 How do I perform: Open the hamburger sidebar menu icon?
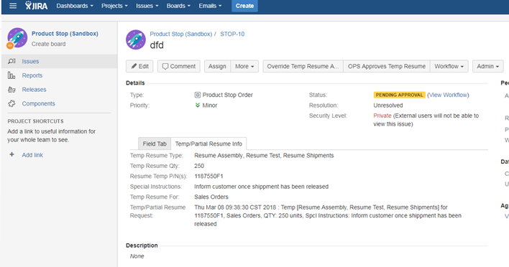(13, 6)
